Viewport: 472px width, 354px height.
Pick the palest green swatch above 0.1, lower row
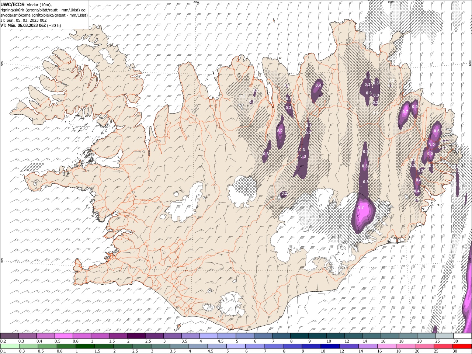point(9,346)
